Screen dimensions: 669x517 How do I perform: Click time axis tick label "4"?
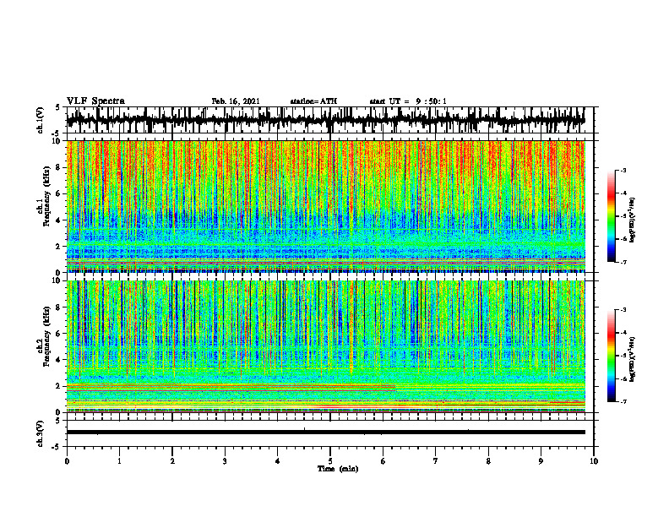278,461
